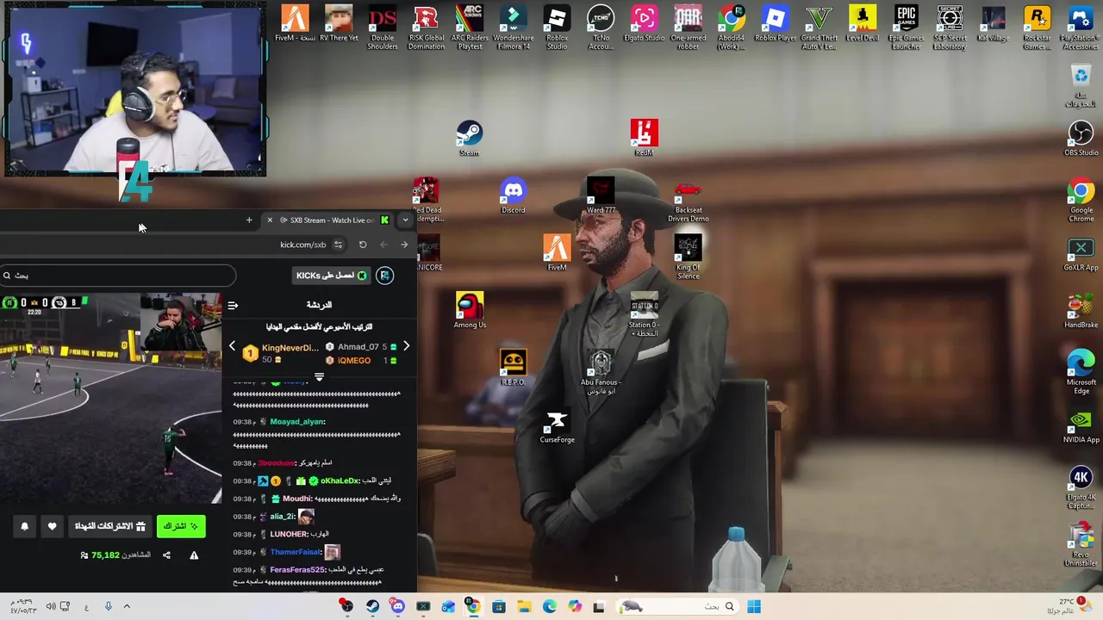
Task: Share the stream
Action: tap(166, 555)
